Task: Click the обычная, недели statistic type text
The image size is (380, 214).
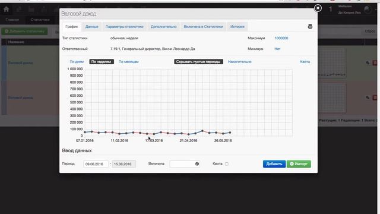Action: 124,38
